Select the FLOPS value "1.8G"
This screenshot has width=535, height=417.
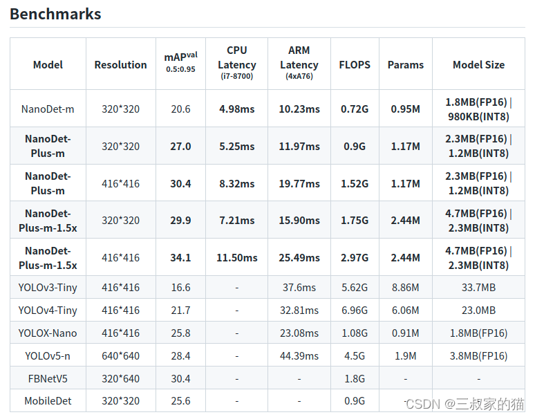click(355, 379)
